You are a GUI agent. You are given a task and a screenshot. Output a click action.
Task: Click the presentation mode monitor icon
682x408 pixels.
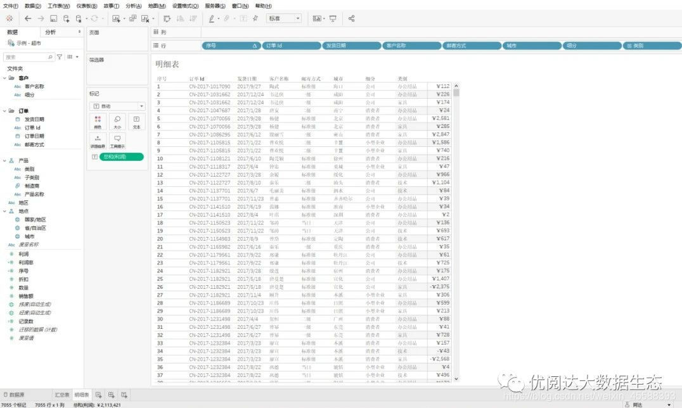click(333, 18)
